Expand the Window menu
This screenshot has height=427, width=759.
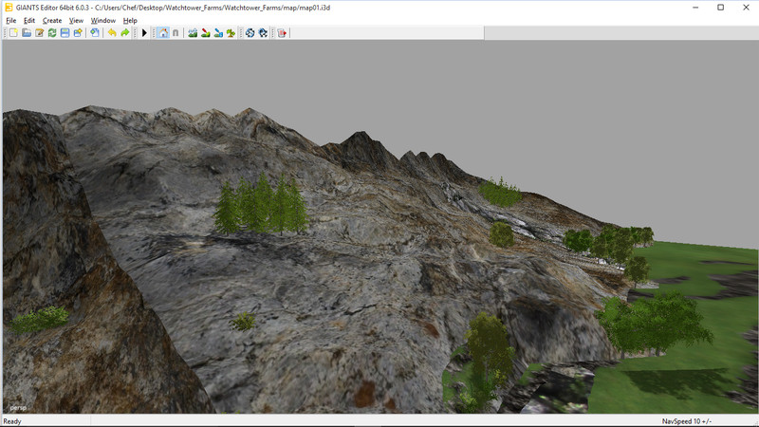[x=102, y=20]
